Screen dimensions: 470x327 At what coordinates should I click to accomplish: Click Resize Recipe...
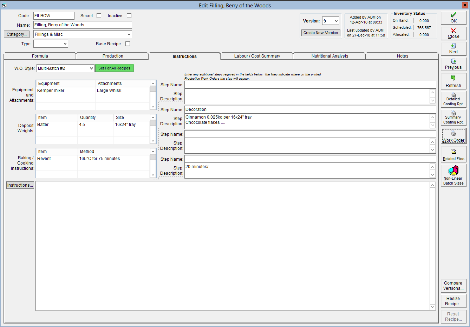[453, 301]
